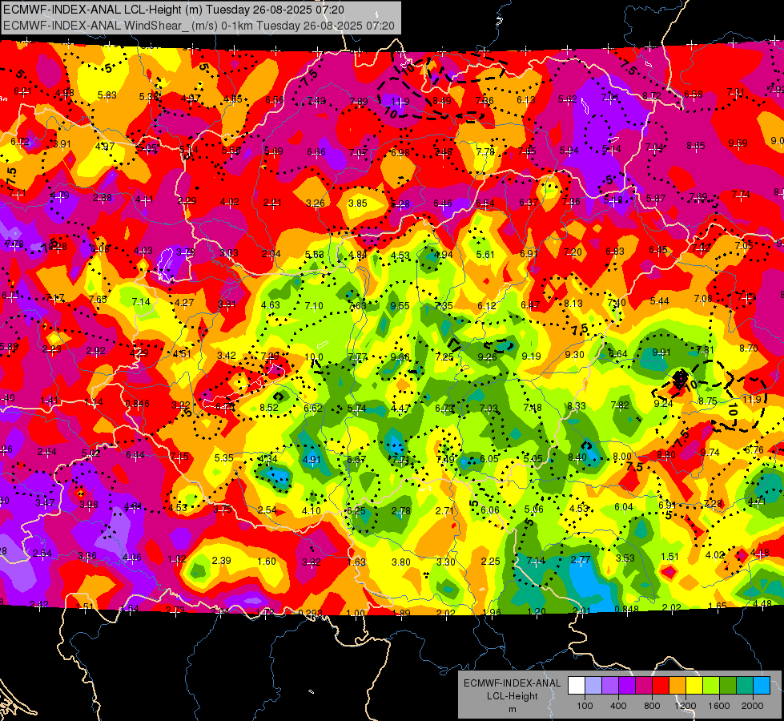This screenshot has width=784, height=721.
Task: Click the legend tick label '1600'
Action: coord(719,706)
